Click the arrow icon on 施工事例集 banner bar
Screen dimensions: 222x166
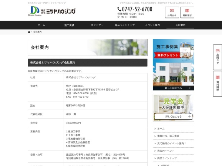[x=189, y=88]
